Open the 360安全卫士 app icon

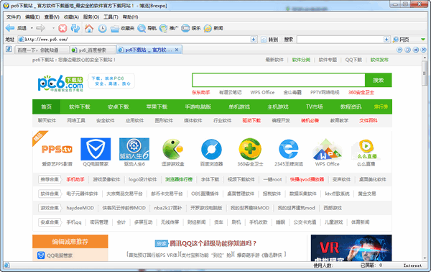click(x=250, y=149)
